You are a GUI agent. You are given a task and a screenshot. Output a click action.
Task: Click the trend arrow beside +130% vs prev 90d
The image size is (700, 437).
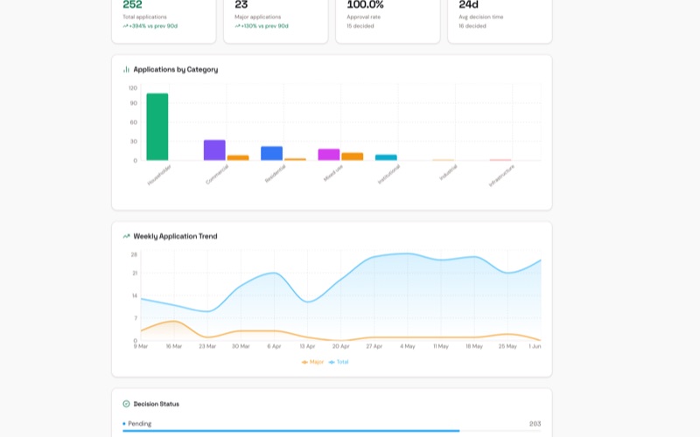coord(237,26)
